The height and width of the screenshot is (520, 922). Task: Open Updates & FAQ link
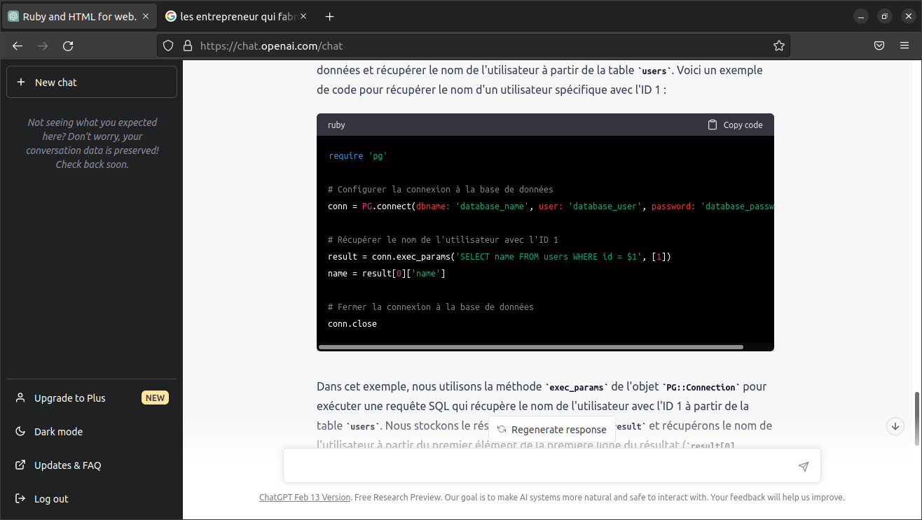(x=67, y=465)
